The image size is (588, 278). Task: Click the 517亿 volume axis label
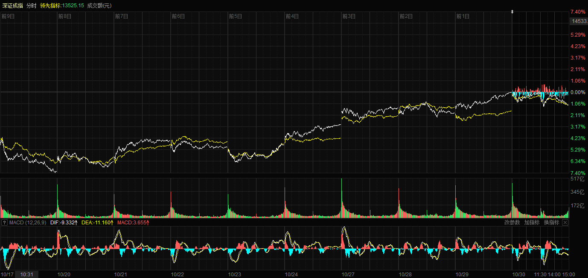[576, 179]
